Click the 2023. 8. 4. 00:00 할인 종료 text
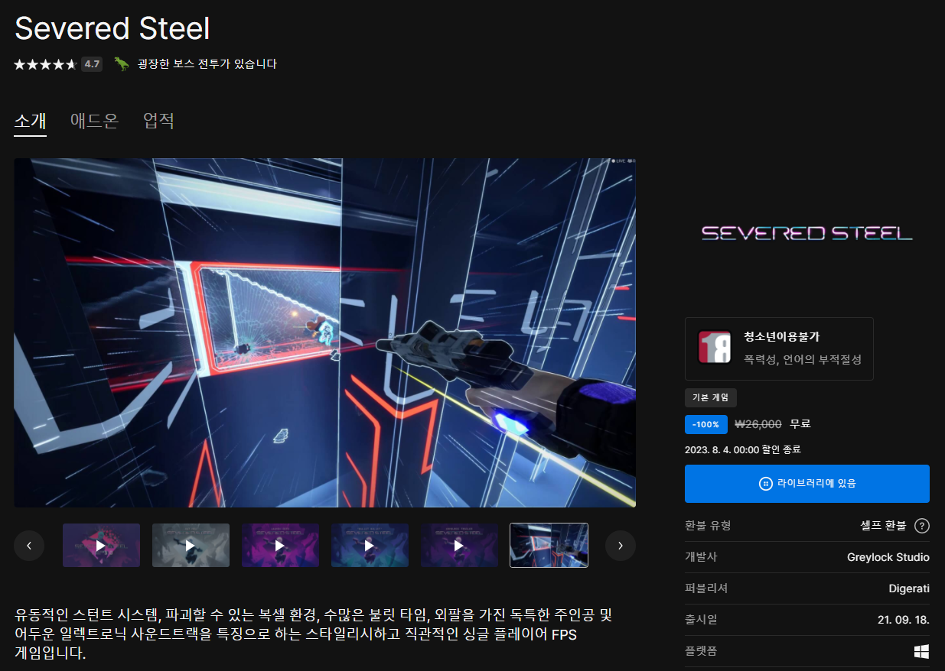The image size is (945, 671). pos(743,450)
